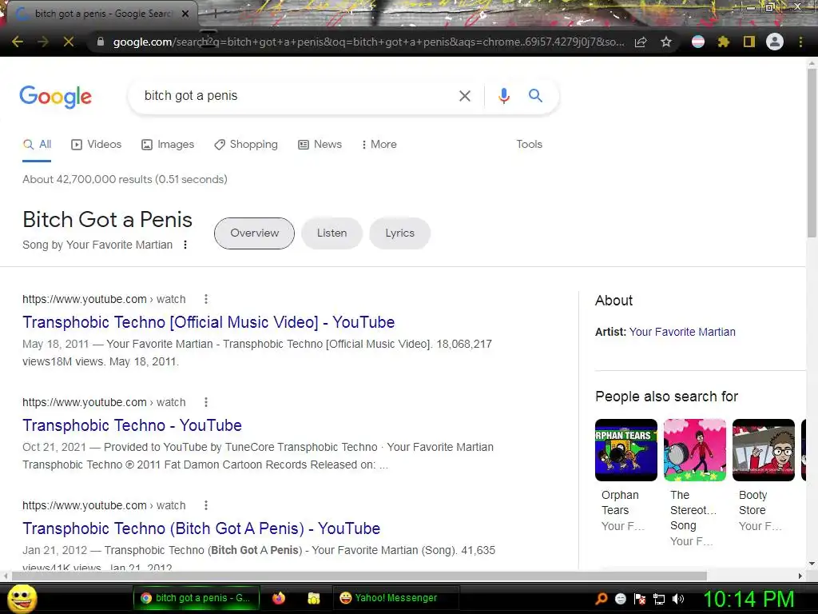This screenshot has height=614, width=818.
Task: Switch to the News tab
Action: [x=320, y=145]
